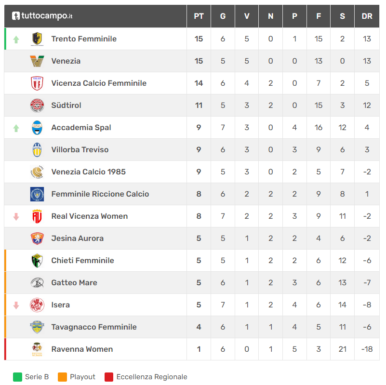Image resolution: width=386 pixels, height=385 pixels.
Task: Click the DR goal difference column header
Action: tap(367, 16)
